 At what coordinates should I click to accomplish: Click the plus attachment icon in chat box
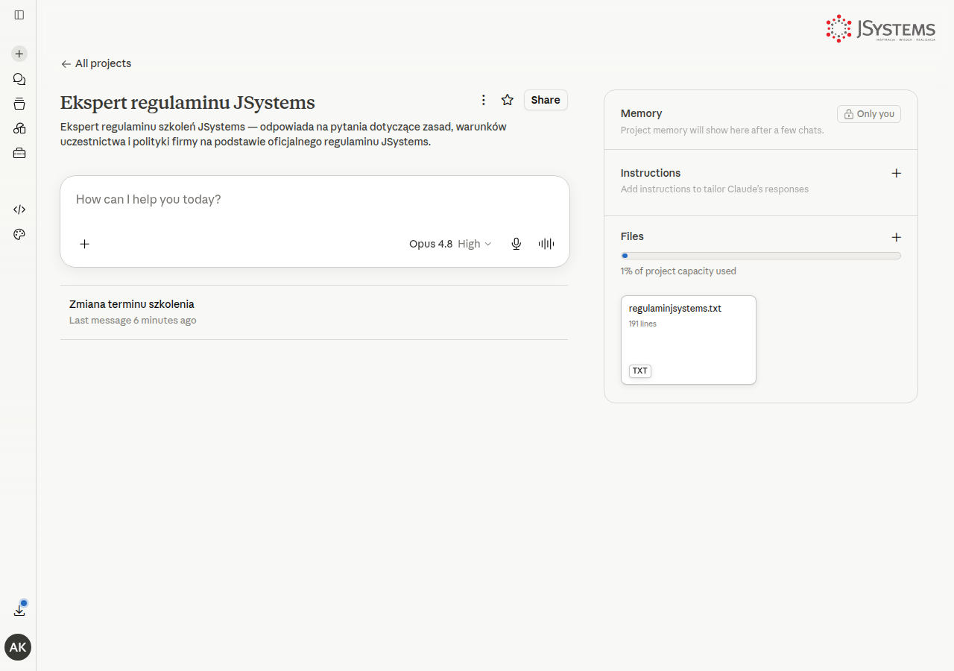(85, 244)
